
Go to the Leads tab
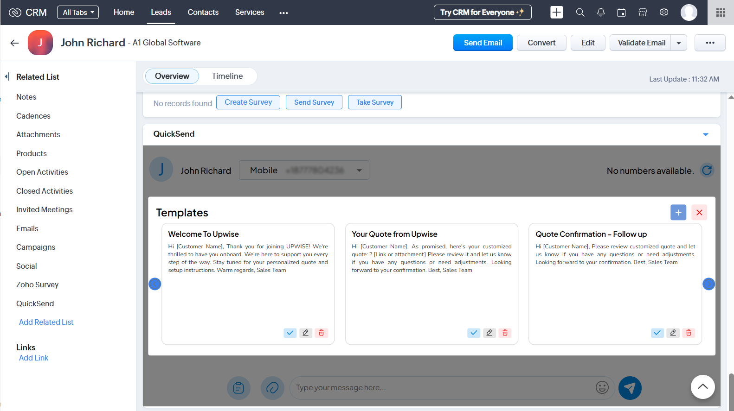click(161, 13)
